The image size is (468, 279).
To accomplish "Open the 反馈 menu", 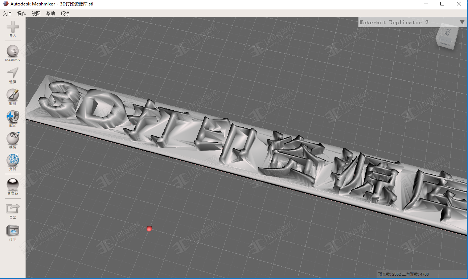I will 65,13.
